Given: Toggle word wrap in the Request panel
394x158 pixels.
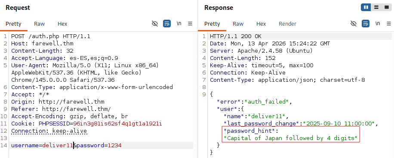Looking at the screenshot, I should click(x=167, y=24).
